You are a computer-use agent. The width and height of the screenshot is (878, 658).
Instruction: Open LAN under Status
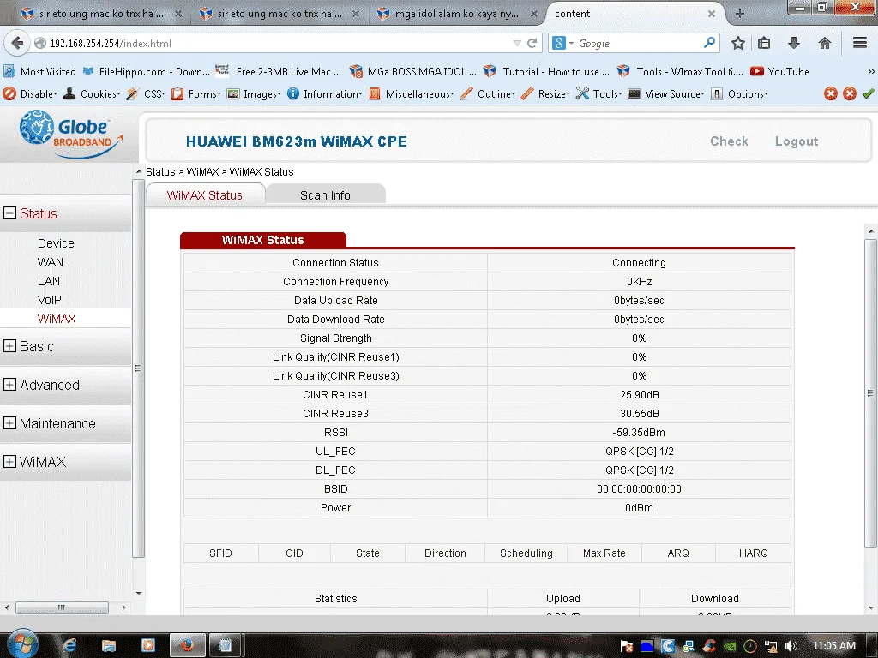point(49,281)
